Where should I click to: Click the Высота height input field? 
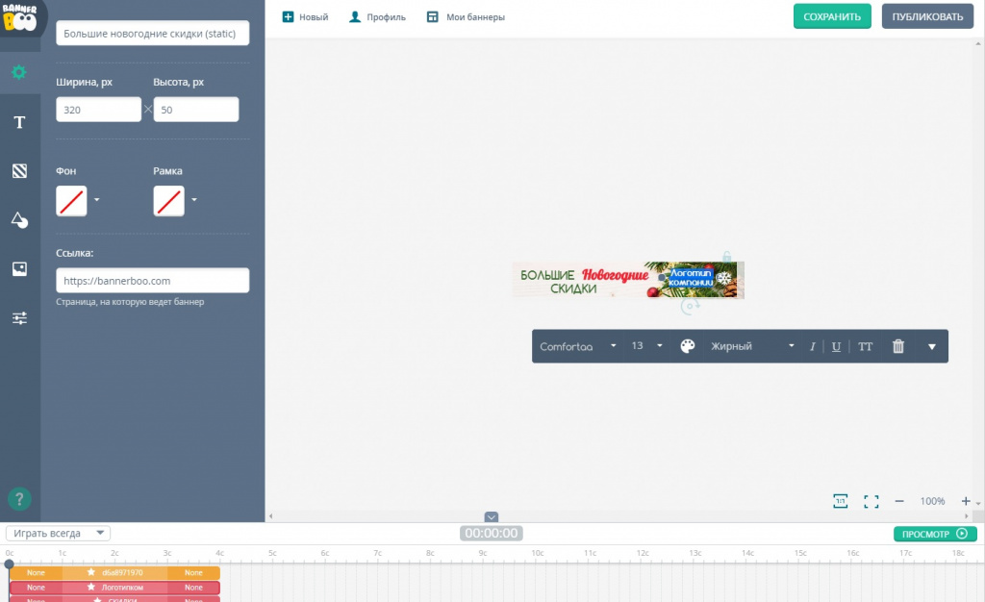(196, 110)
